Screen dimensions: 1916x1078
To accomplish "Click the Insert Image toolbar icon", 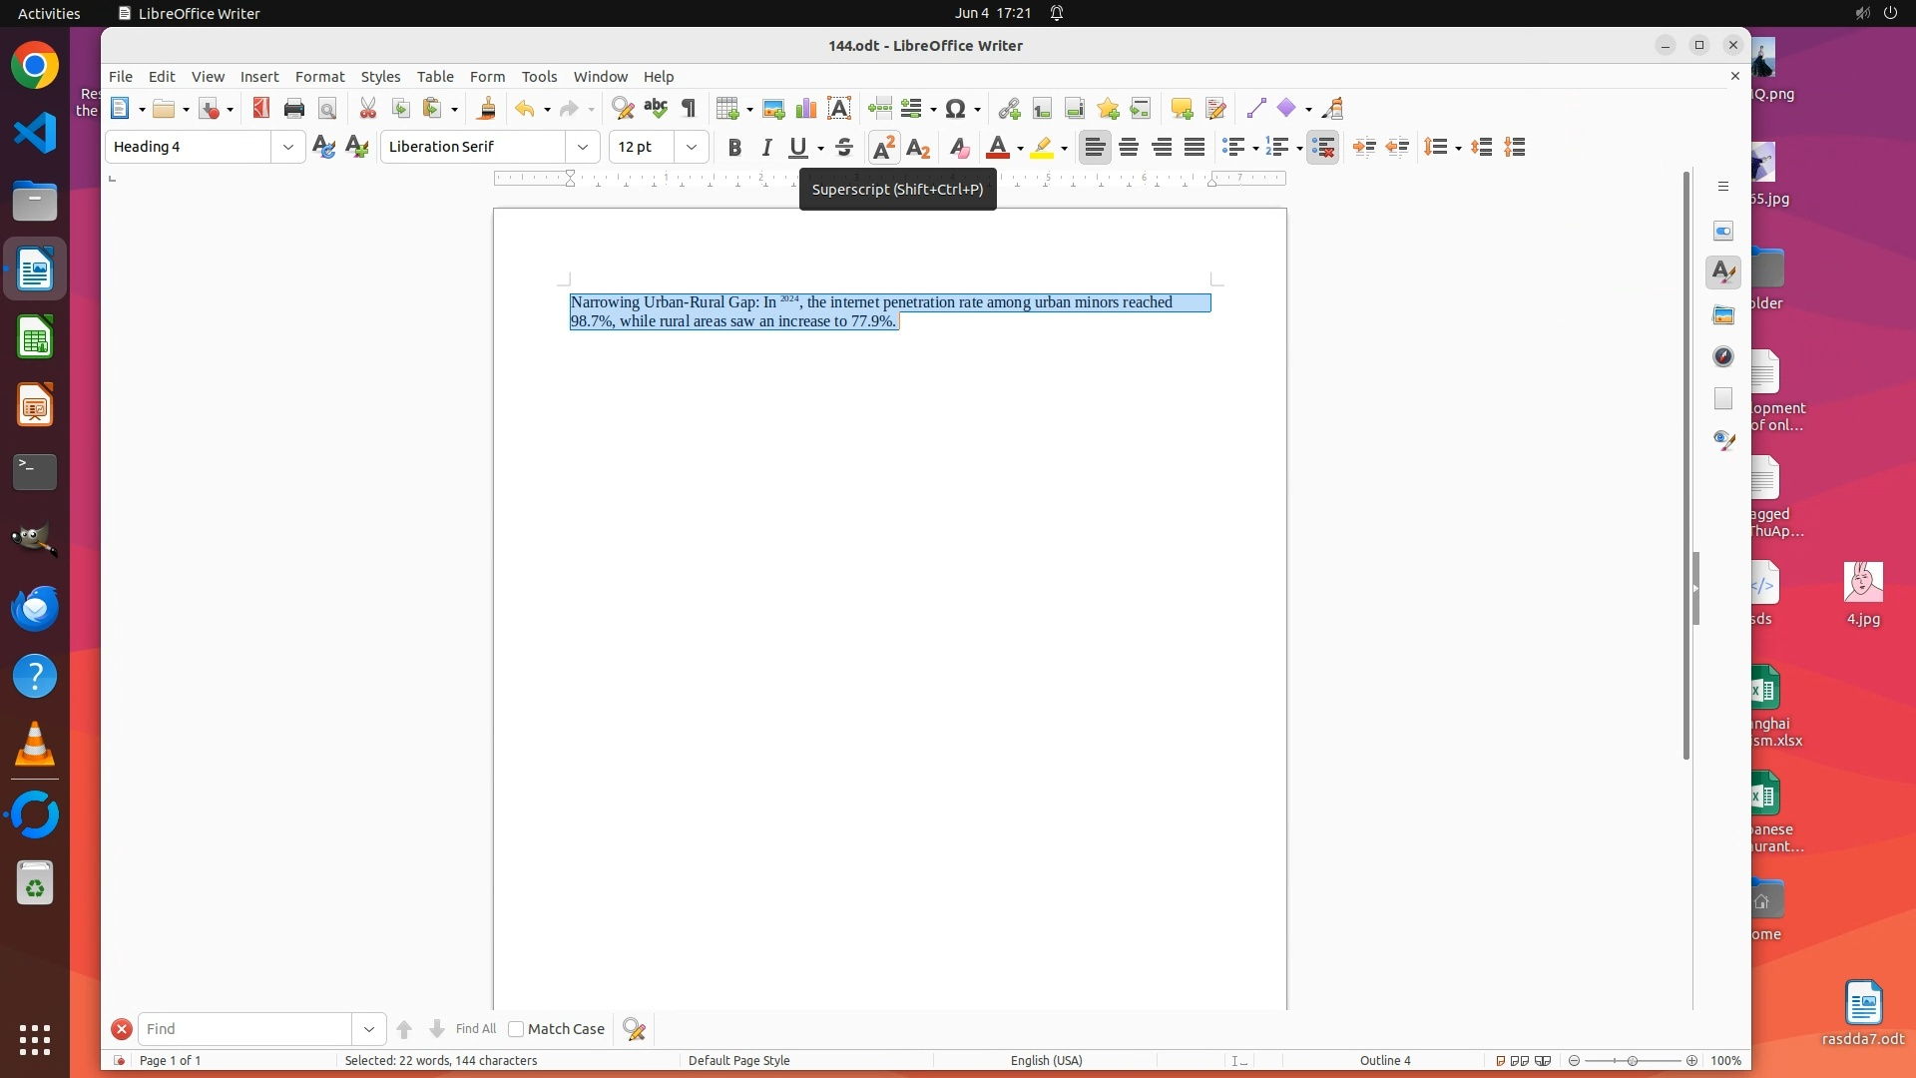I will pyautogui.click(x=773, y=109).
